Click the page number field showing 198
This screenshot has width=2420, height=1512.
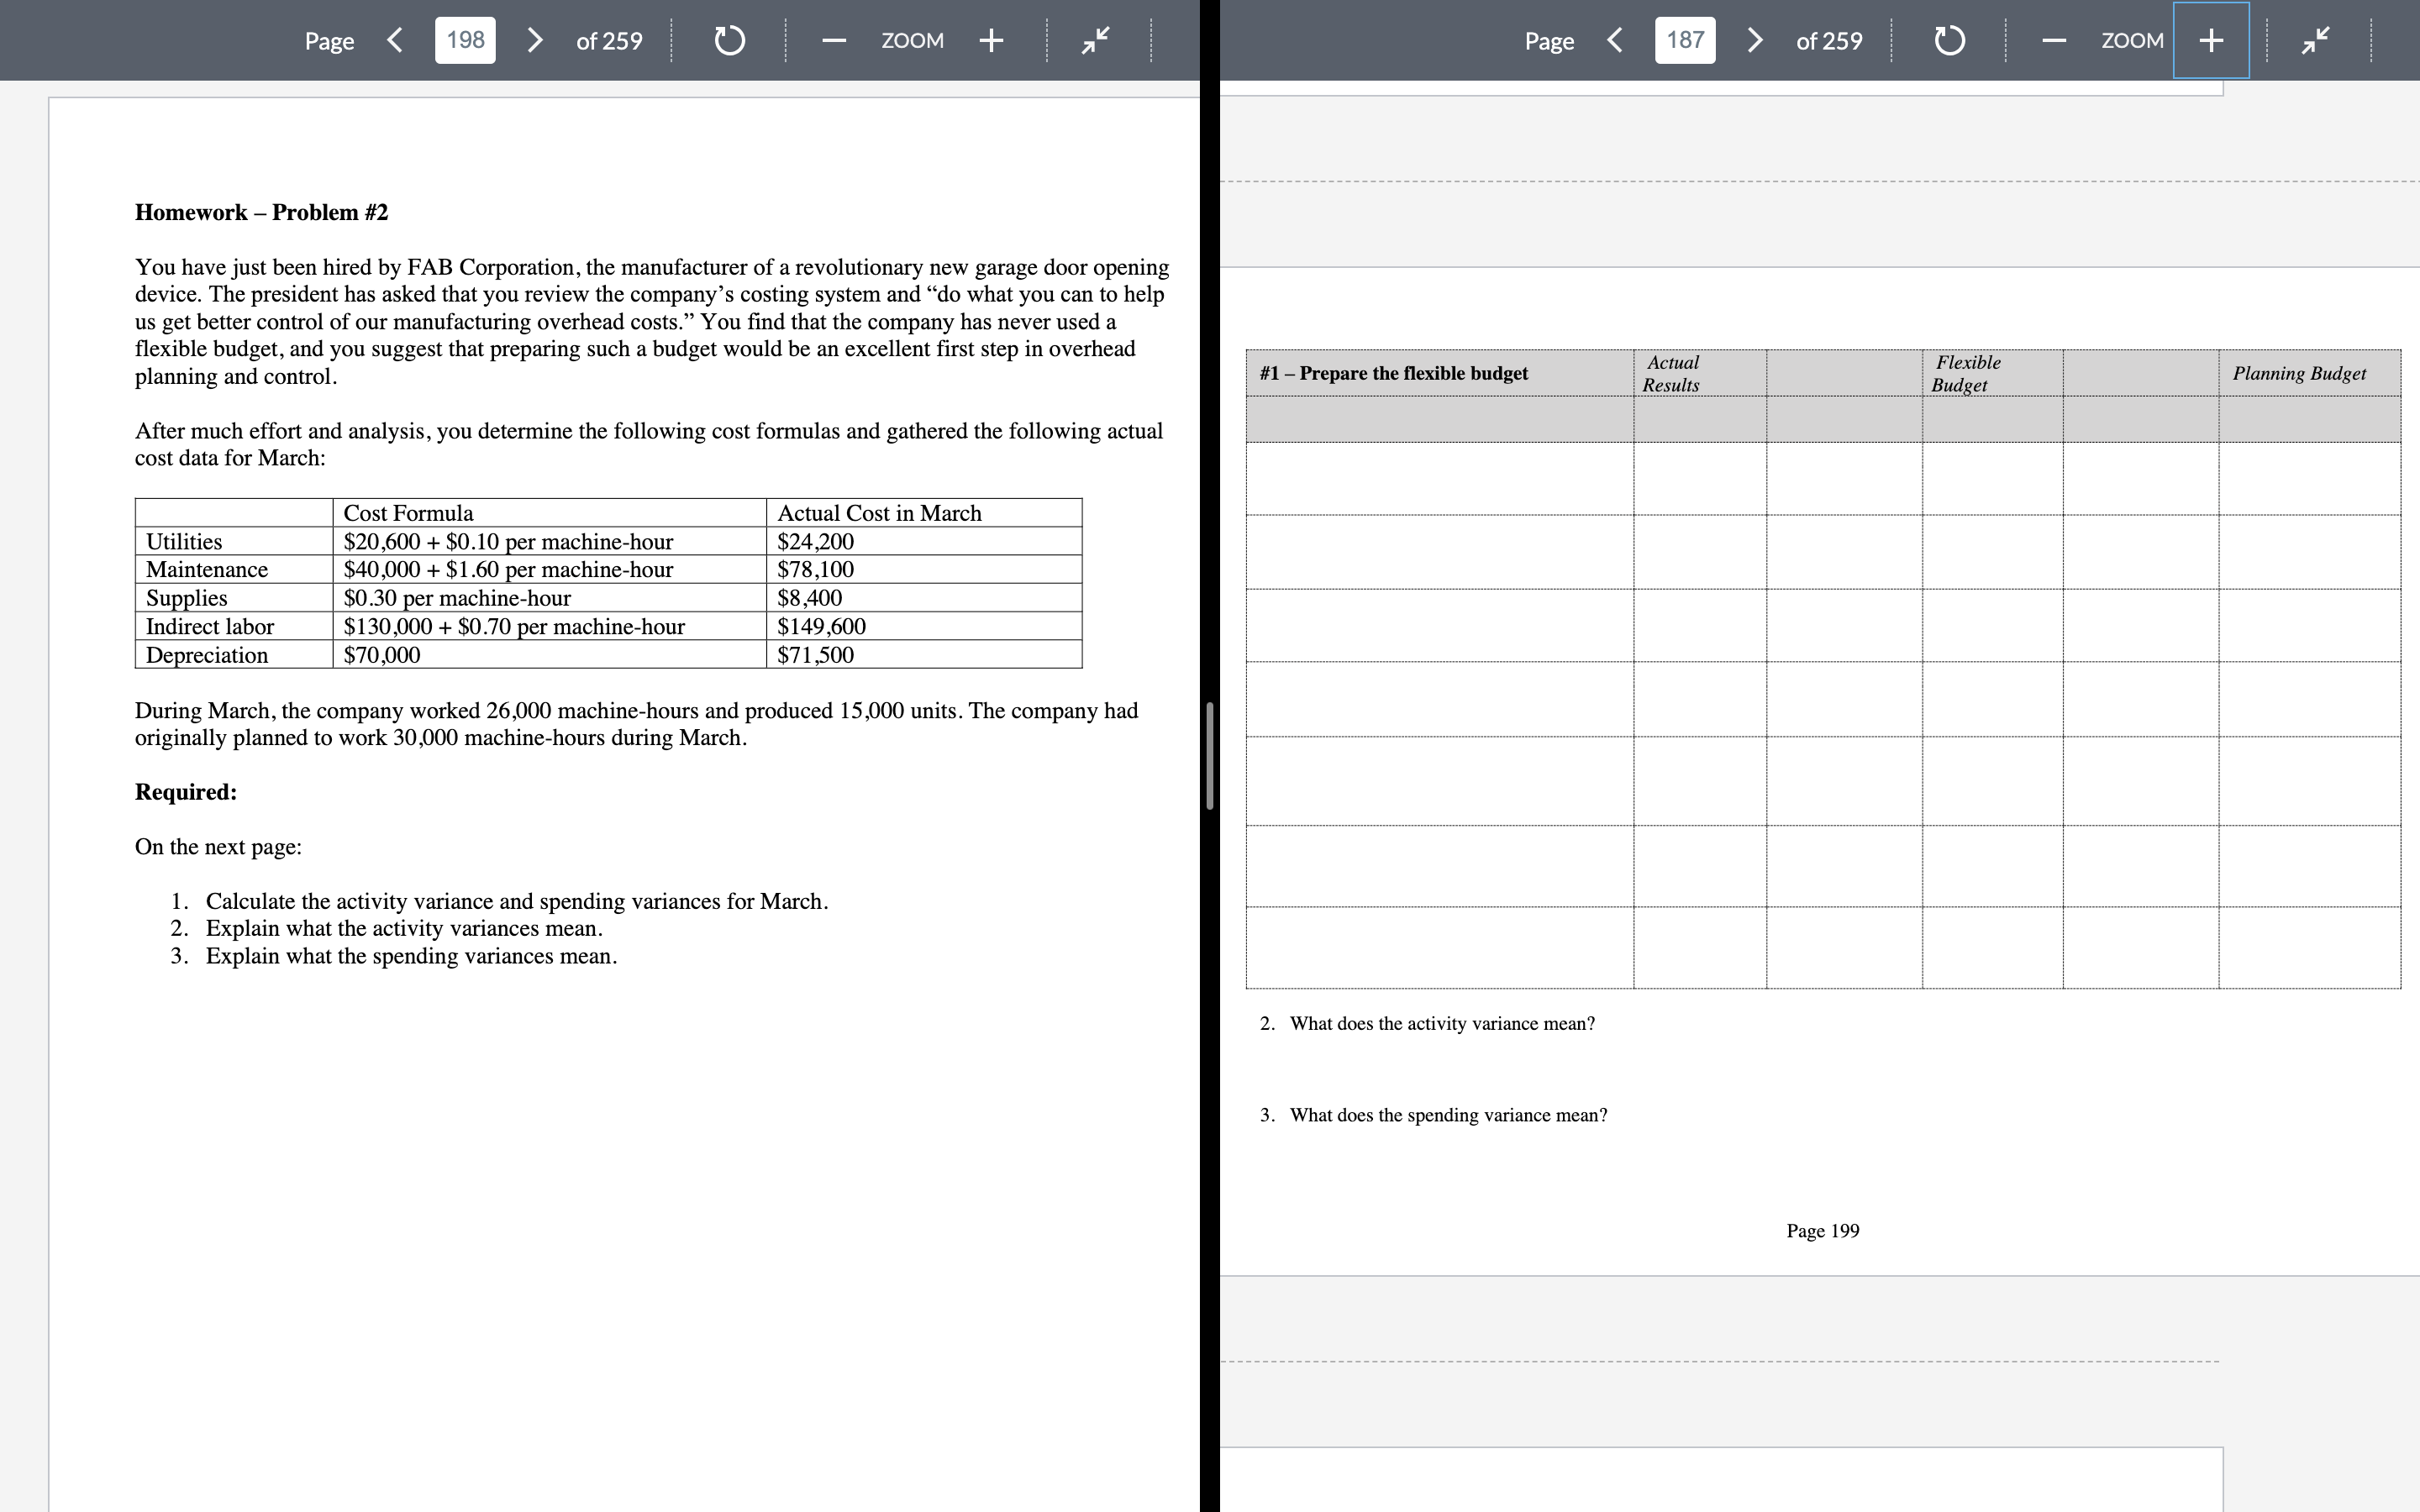465,40
